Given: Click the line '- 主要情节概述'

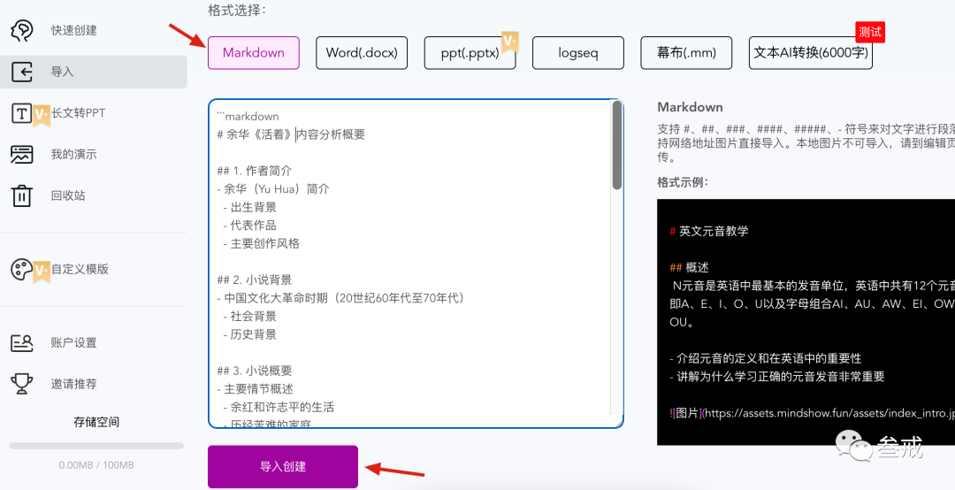Looking at the screenshot, I should click(255, 389).
